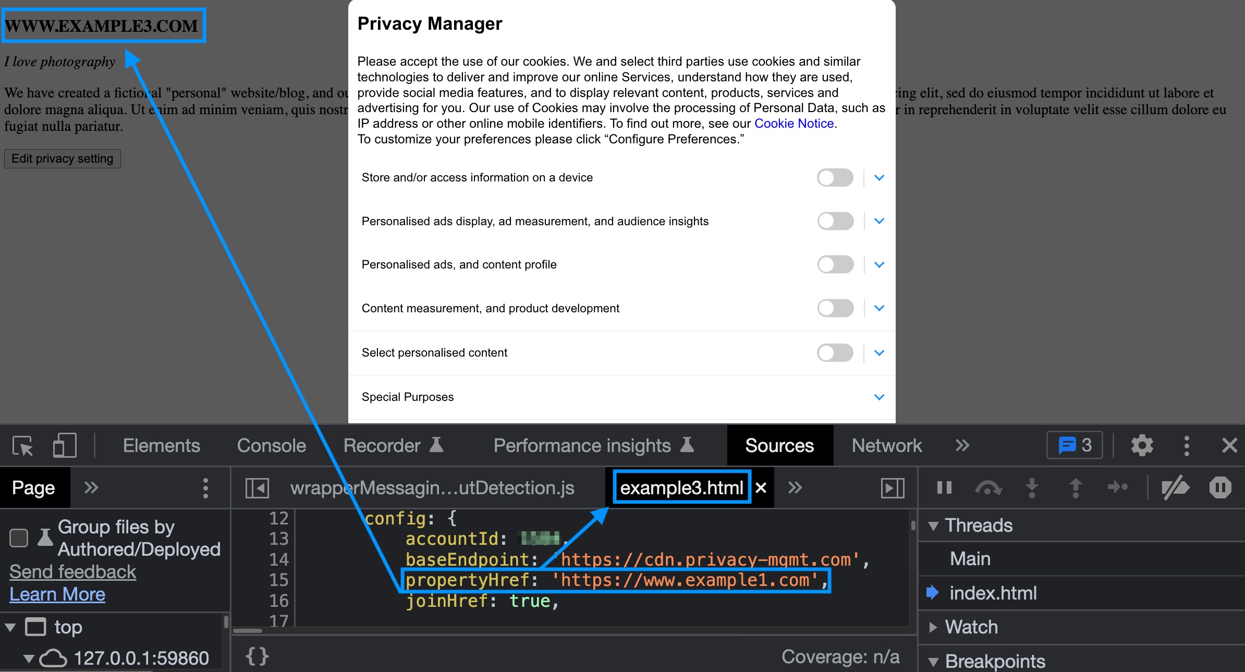Open DevTools settings gear

1142,446
